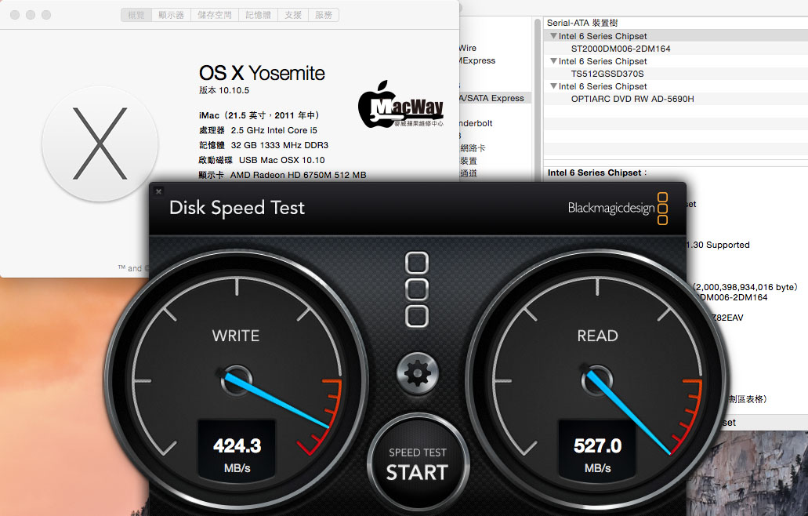
Task: Select USB Mac OSX 10.10 startup disk text
Action: click(281, 160)
